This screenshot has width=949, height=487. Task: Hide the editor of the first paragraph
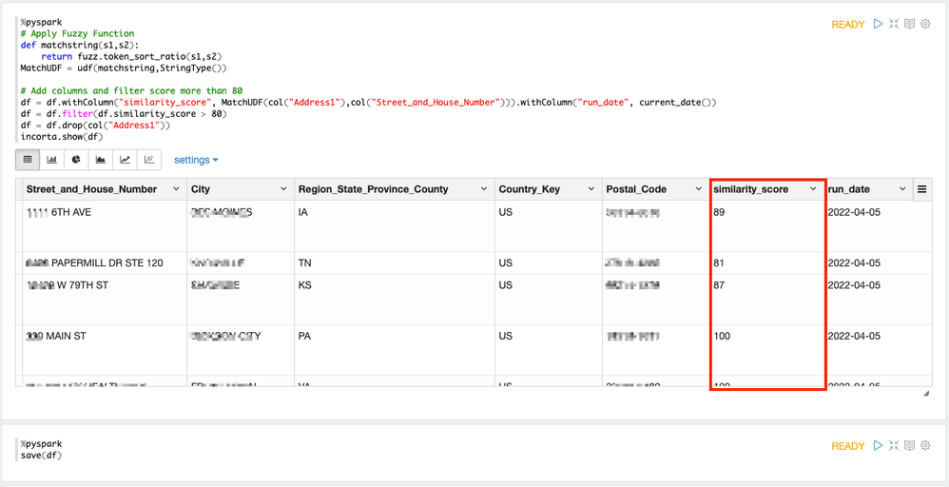click(x=894, y=24)
